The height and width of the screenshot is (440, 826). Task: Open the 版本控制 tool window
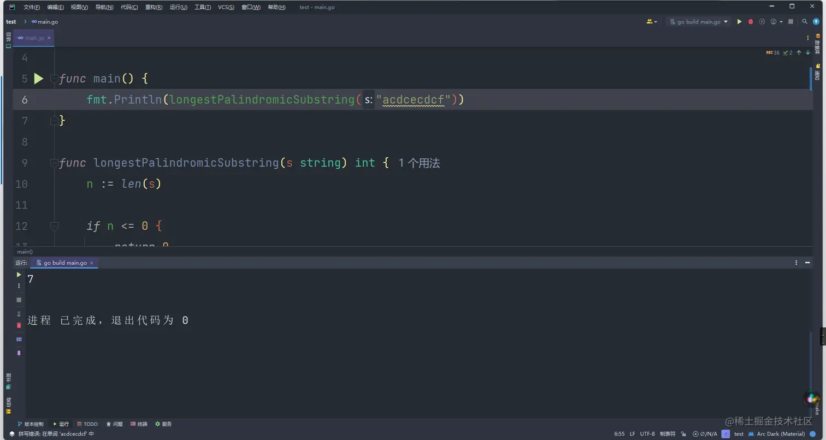30,424
